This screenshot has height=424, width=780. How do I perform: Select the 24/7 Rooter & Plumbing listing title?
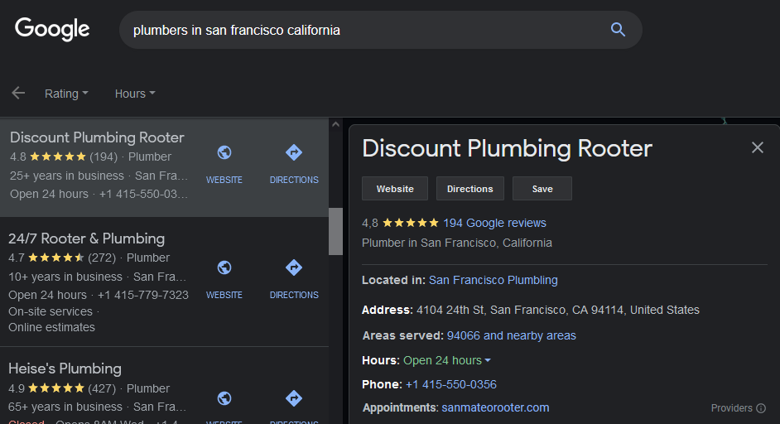coord(87,238)
